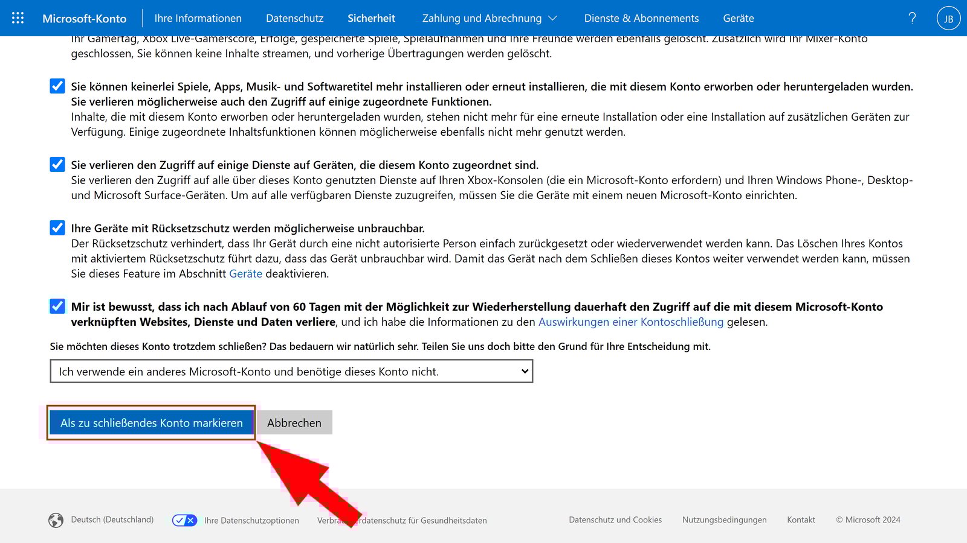This screenshot has width=967, height=543.
Task: Open the JB account avatar menu
Action: coord(948,18)
